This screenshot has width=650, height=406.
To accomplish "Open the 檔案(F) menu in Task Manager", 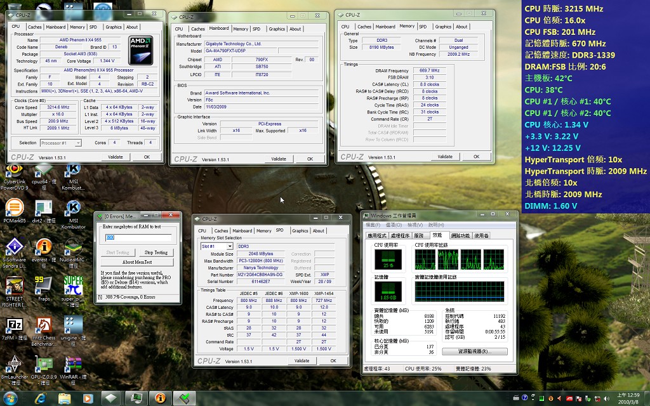I will [372, 225].
